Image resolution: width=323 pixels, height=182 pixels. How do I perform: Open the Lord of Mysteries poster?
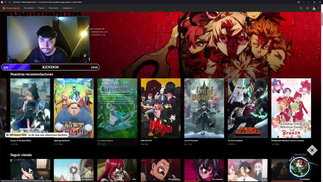point(204,108)
